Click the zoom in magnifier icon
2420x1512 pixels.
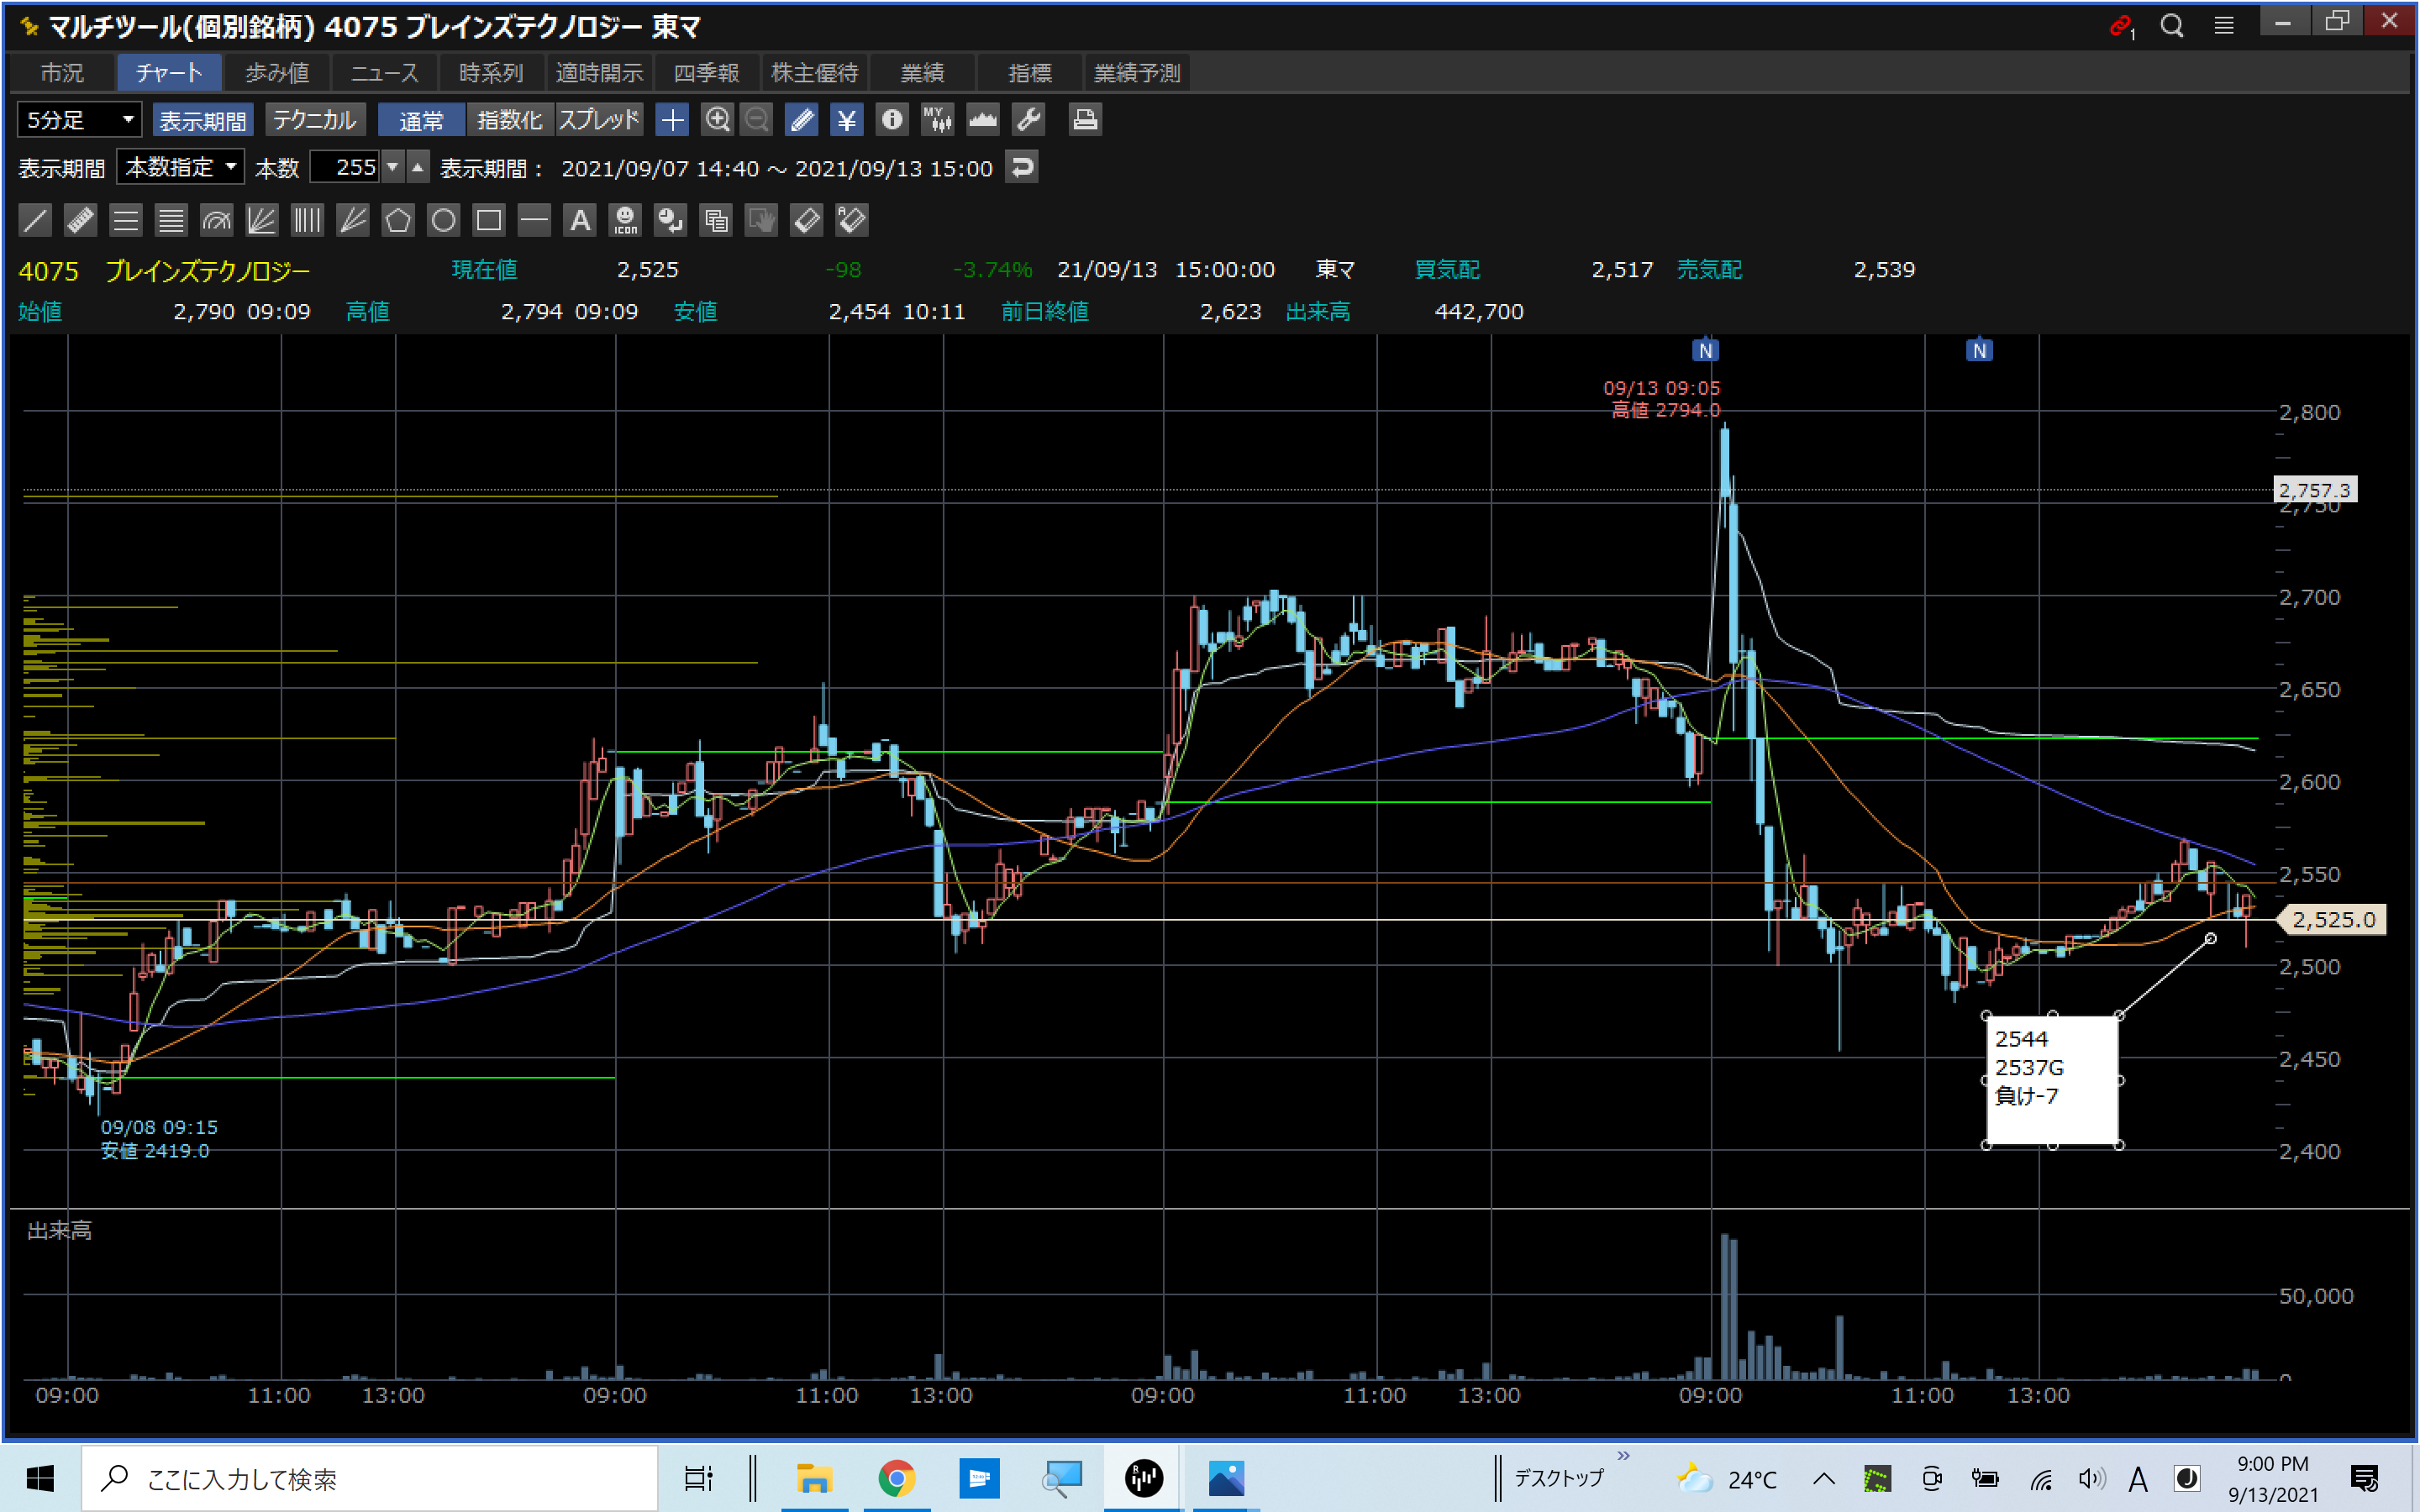click(717, 120)
